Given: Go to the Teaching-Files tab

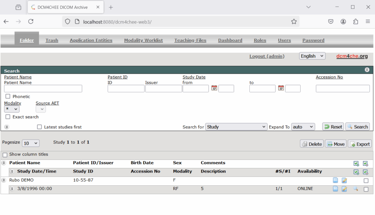Looking at the screenshot, I should pyautogui.click(x=190, y=40).
